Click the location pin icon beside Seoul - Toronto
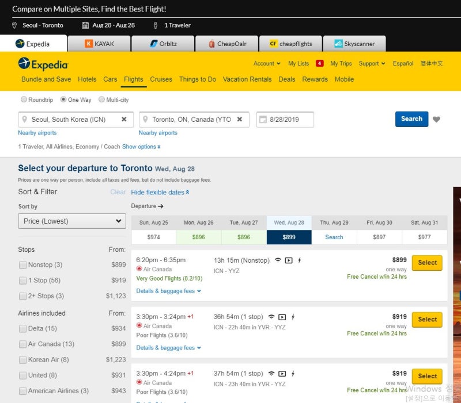461x403 pixels. tap(14, 25)
